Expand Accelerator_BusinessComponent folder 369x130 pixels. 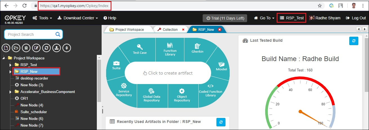pos(10,92)
